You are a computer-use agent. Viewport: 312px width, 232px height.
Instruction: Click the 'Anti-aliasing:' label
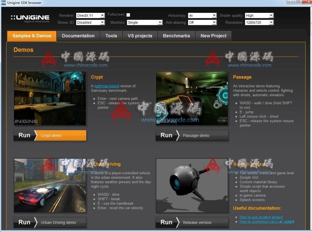click(176, 23)
